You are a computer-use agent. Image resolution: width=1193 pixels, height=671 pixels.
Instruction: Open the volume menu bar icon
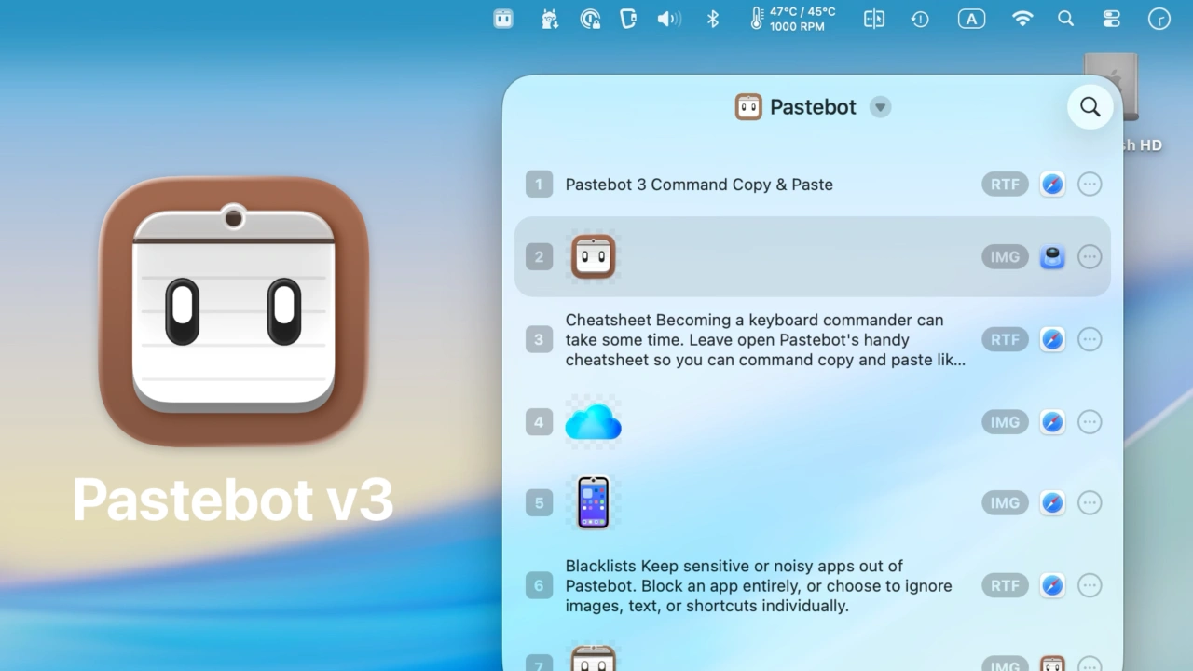(669, 19)
